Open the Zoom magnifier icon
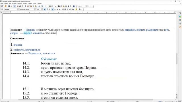 [x=71, y=6]
